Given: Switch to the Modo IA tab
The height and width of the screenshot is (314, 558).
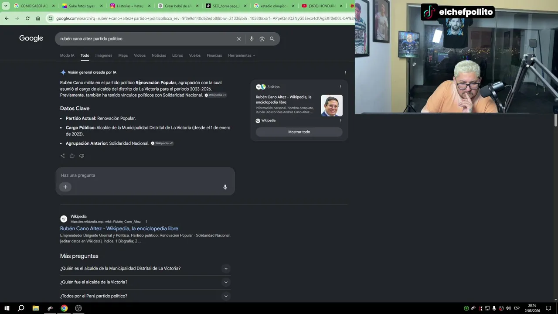Looking at the screenshot, I should [67, 55].
